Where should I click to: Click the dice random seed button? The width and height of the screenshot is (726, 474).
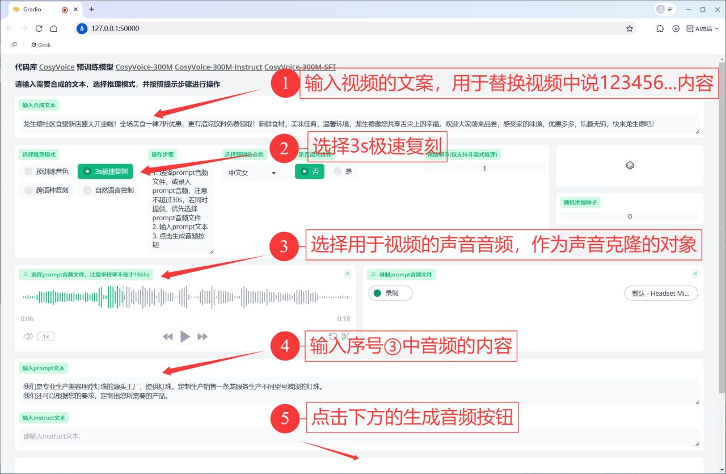[x=630, y=165]
